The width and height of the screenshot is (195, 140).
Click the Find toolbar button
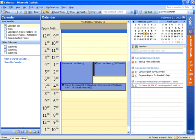pos(92,12)
